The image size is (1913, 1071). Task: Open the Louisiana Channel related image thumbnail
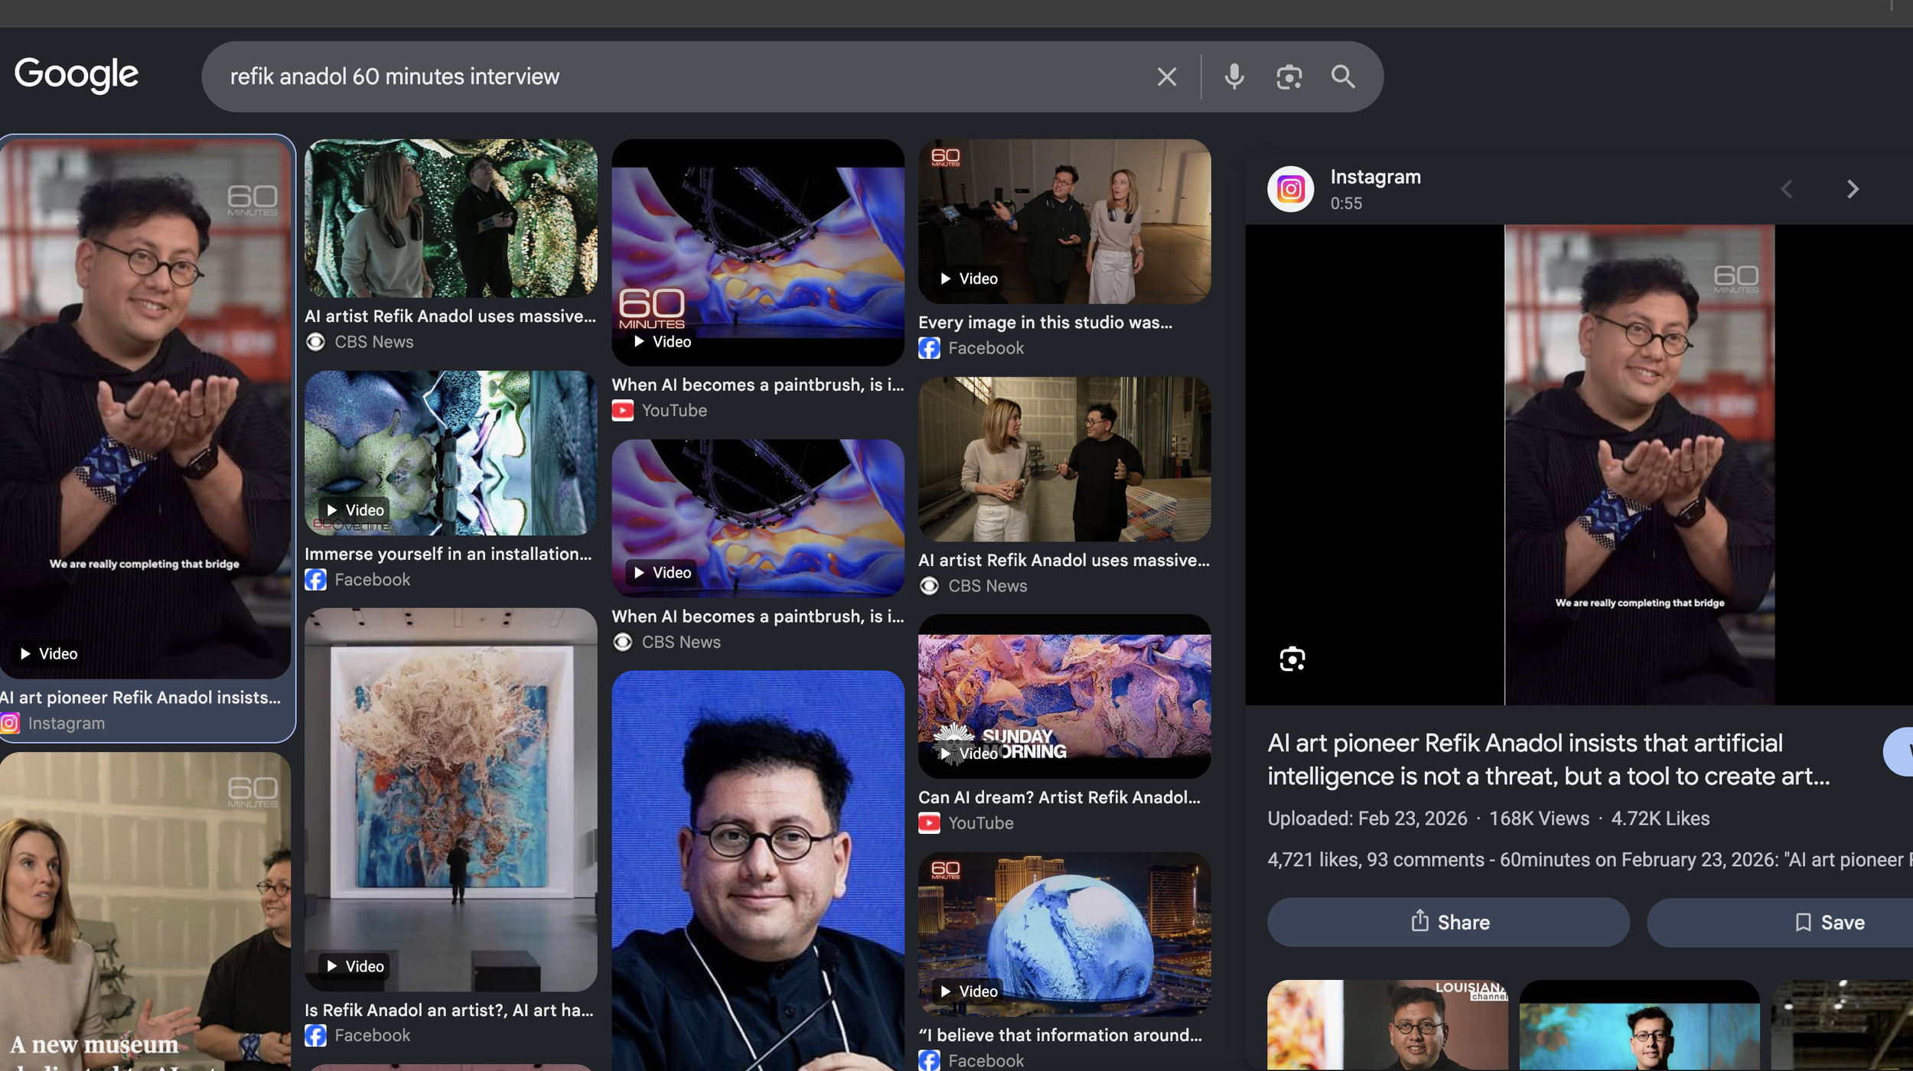click(x=1387, y=1025)
